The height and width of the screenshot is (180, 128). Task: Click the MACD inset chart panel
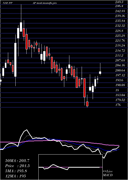click(x=70, y=167)
